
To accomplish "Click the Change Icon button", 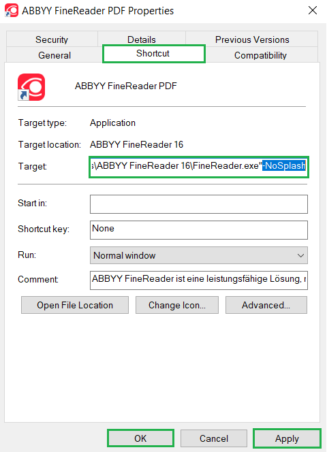I will [x=177, y=305].
